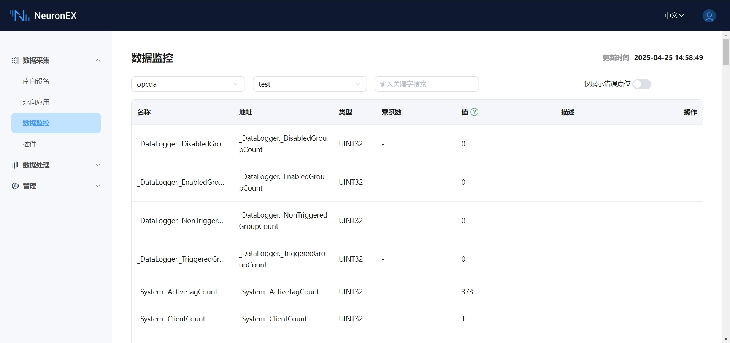Screen dimensions: 730x343
Task: Focus the keyword search input field
Action: [x=426, y=84]
